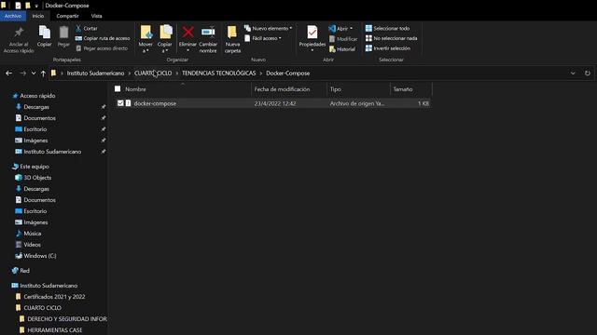Click the quick access toolbar dropdown in title bar
The height and width of the screenshot is (335, 597).
coord(36,6)
